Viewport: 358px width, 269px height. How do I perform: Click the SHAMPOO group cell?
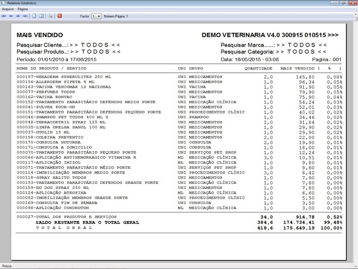click(199, 117)
